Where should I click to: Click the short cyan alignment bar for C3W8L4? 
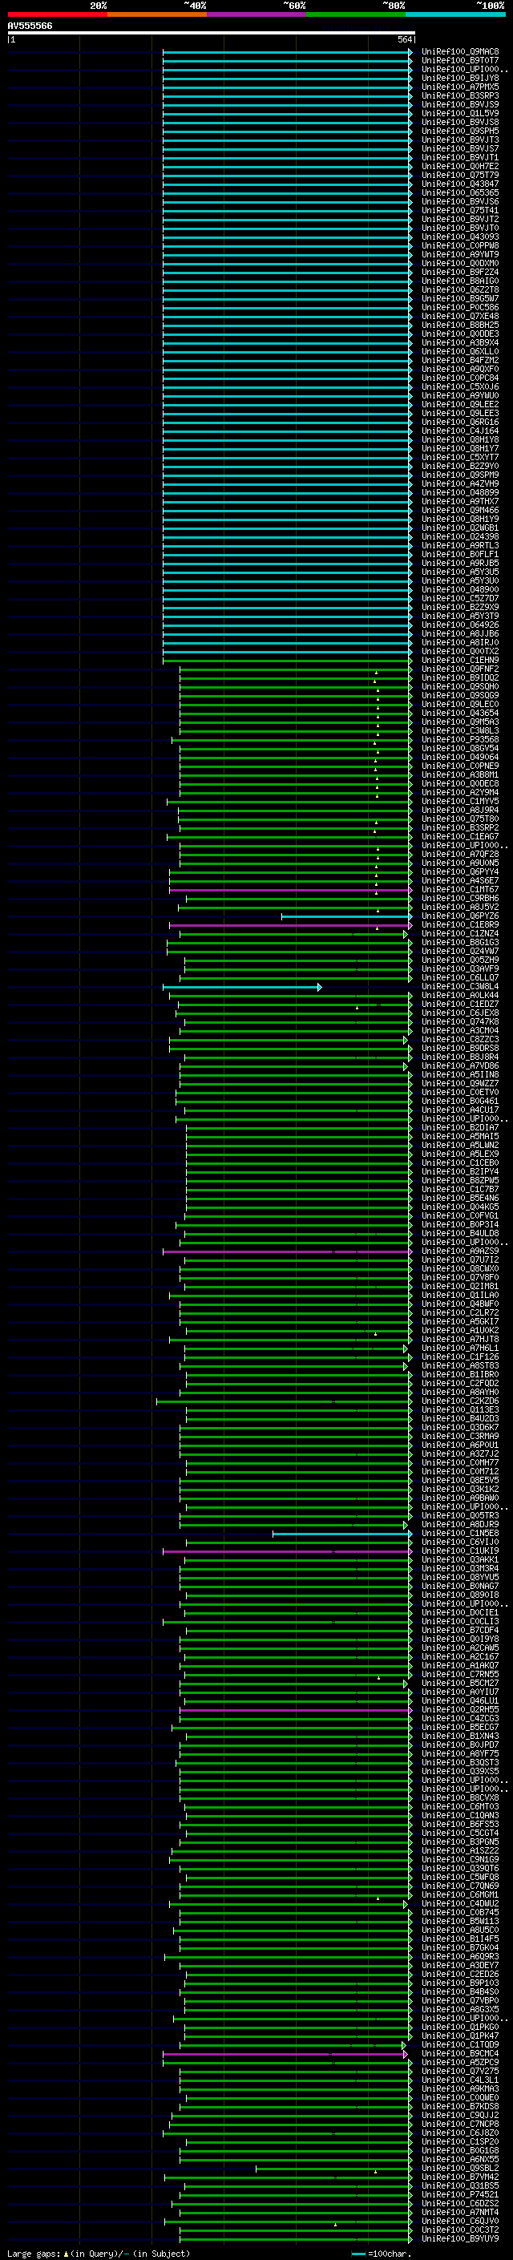[x=242, y=987]
